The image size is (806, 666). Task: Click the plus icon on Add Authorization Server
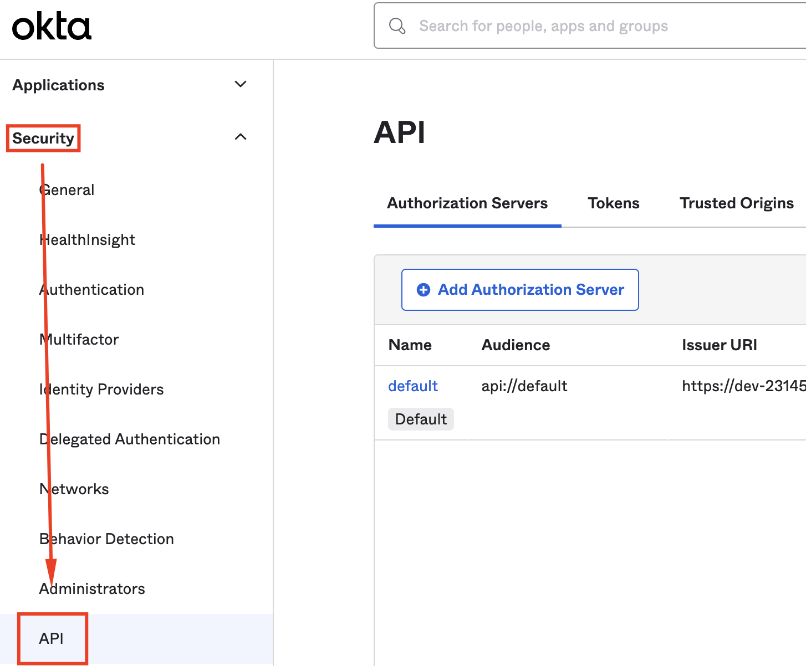coord(424,290)
